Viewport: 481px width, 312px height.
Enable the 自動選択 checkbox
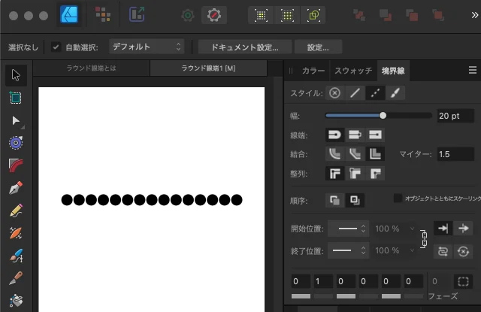[x=56, y=47]
